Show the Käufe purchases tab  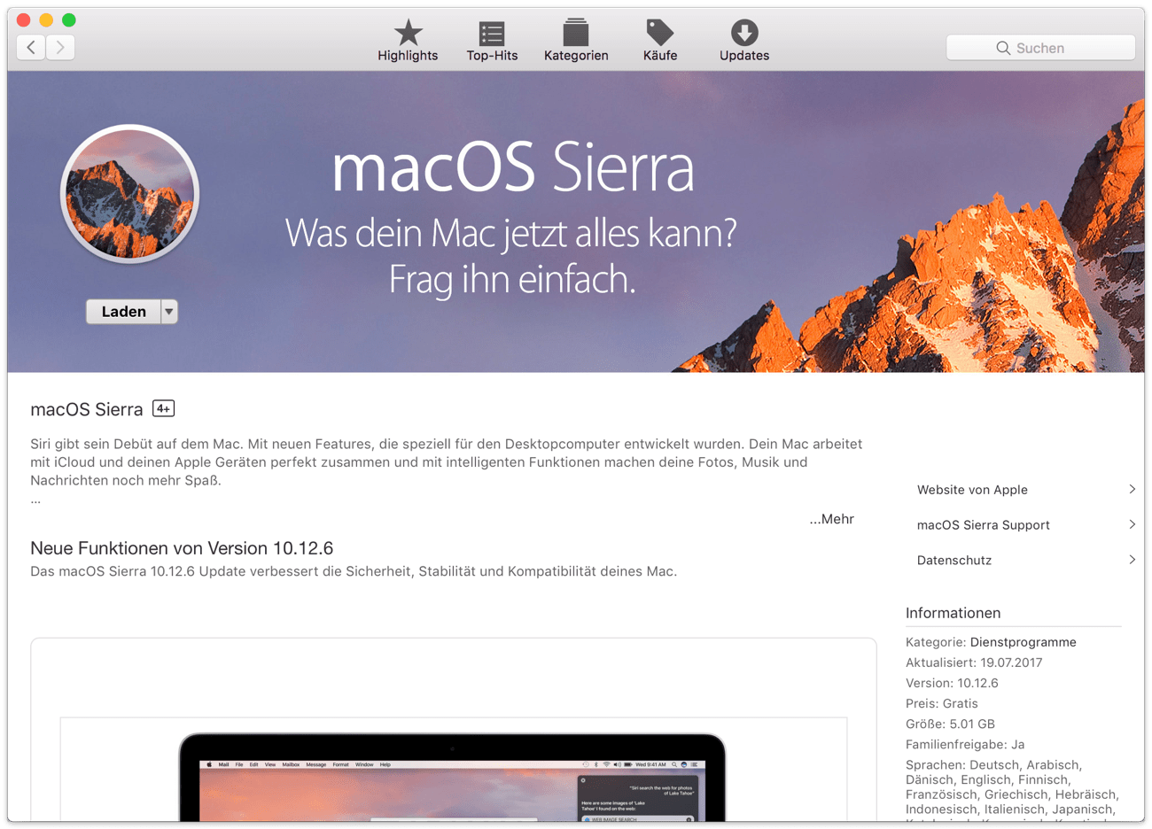tap(660, 41)
